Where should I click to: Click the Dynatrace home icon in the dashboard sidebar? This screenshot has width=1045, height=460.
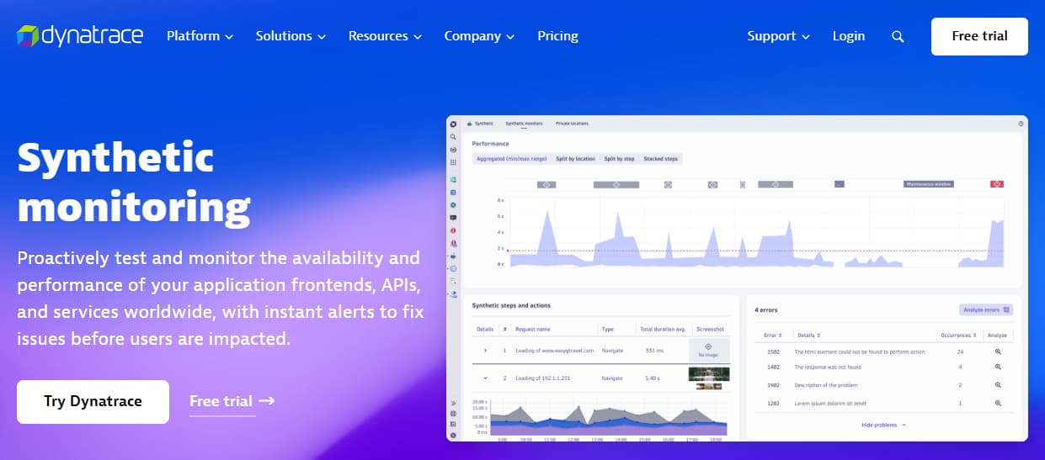(x=453, y=124)
